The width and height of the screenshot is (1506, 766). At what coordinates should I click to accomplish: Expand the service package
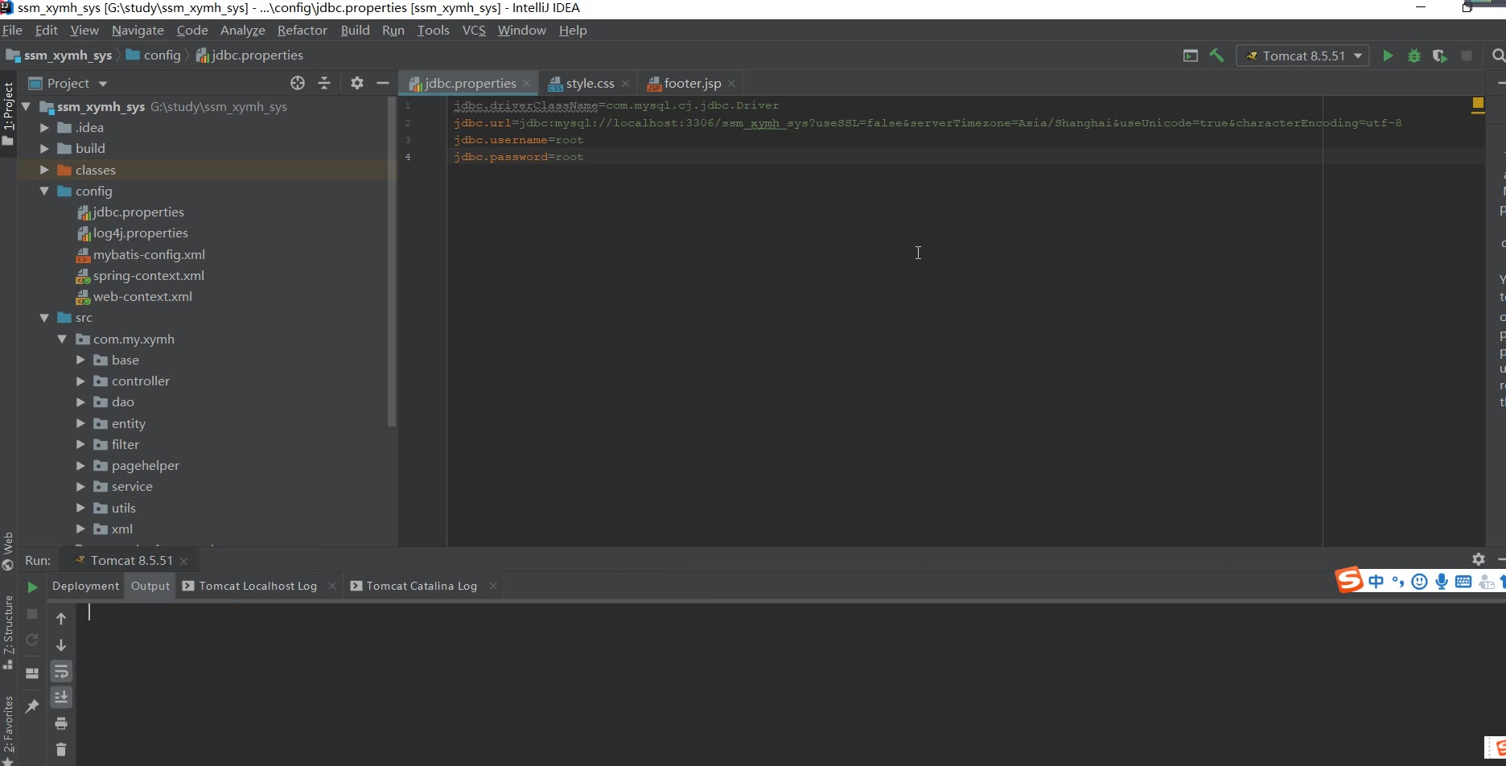click(x=80, y=486)
